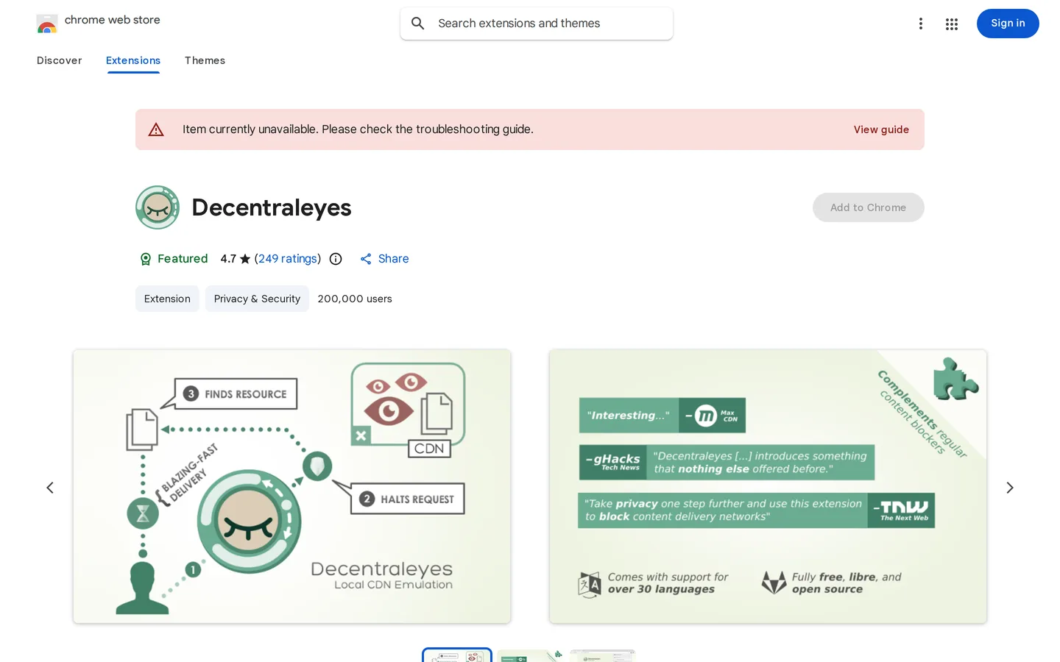1060x662 pixels.
Task: Open the Local CDN Emulation screenshot
Action: (291, 486)
